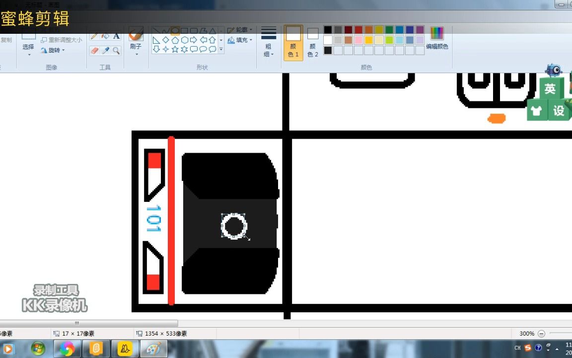Select the Fill with color bucket tool
572x358 pixels.
pyautogui.click(x=105, y=36)
